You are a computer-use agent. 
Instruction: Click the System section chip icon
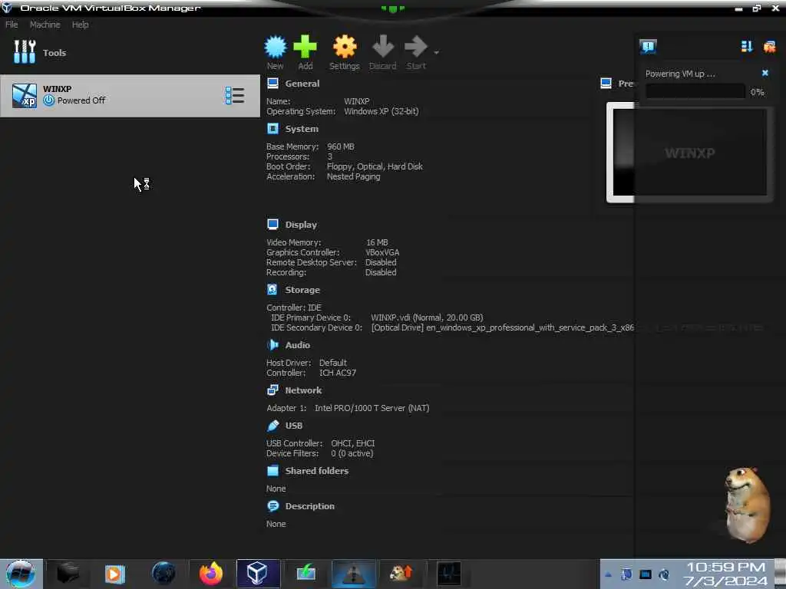click(x=272, y=129)
